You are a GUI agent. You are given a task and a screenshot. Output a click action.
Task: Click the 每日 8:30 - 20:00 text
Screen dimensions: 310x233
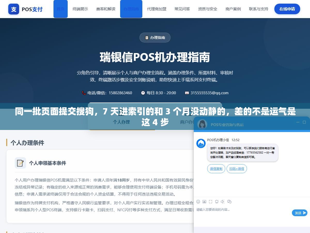[161, 93]
